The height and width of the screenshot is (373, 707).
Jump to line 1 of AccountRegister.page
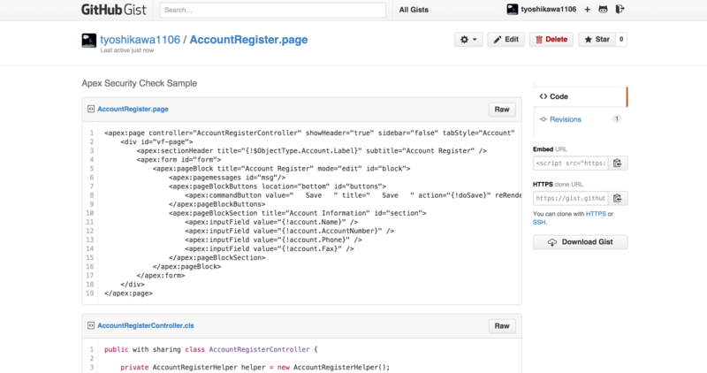coord(92,133)
